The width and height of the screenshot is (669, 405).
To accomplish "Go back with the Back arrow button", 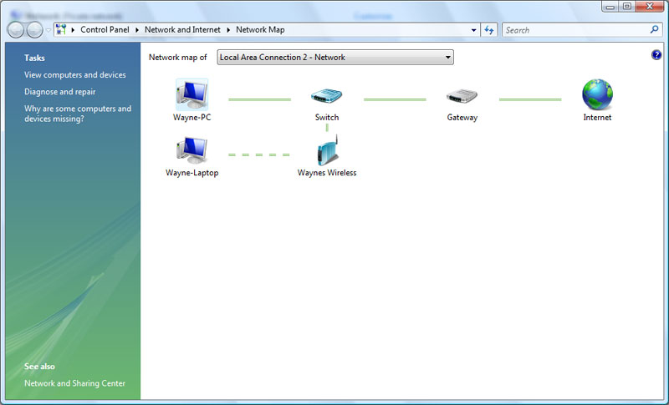I will (16, 30).
